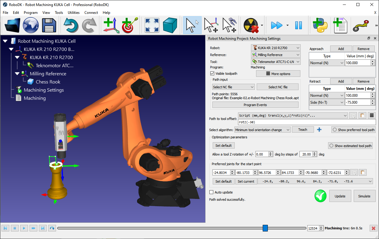Add a new reference frame from the toolbar
The width and height of the screenshot is (379, 239).
click(x=111, y=25)
